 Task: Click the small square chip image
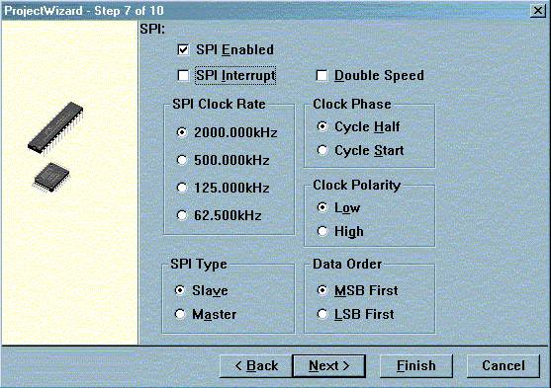(x=51, y=177)
